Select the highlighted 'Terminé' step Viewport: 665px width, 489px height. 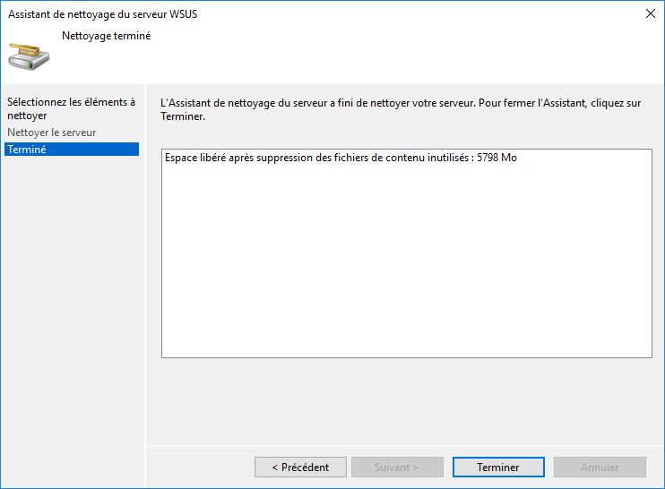(x=27, y=150)
